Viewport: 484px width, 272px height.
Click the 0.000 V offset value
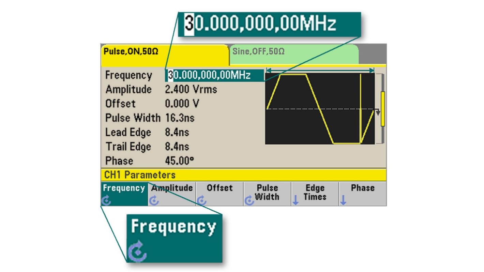tap(182, 104)
